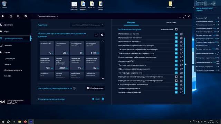Open Трансляция under Студия

tap(10, 59)
